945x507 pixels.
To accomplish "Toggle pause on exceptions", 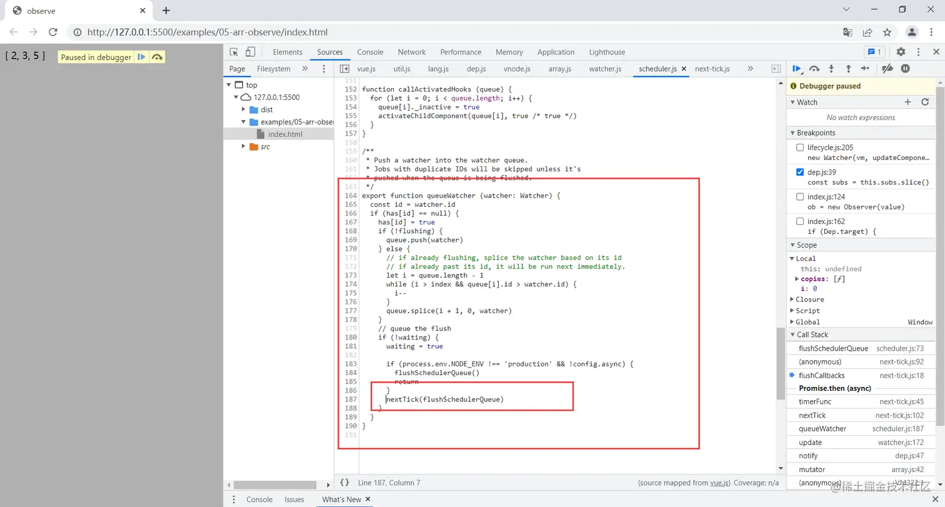I will (x=905, y=69).
